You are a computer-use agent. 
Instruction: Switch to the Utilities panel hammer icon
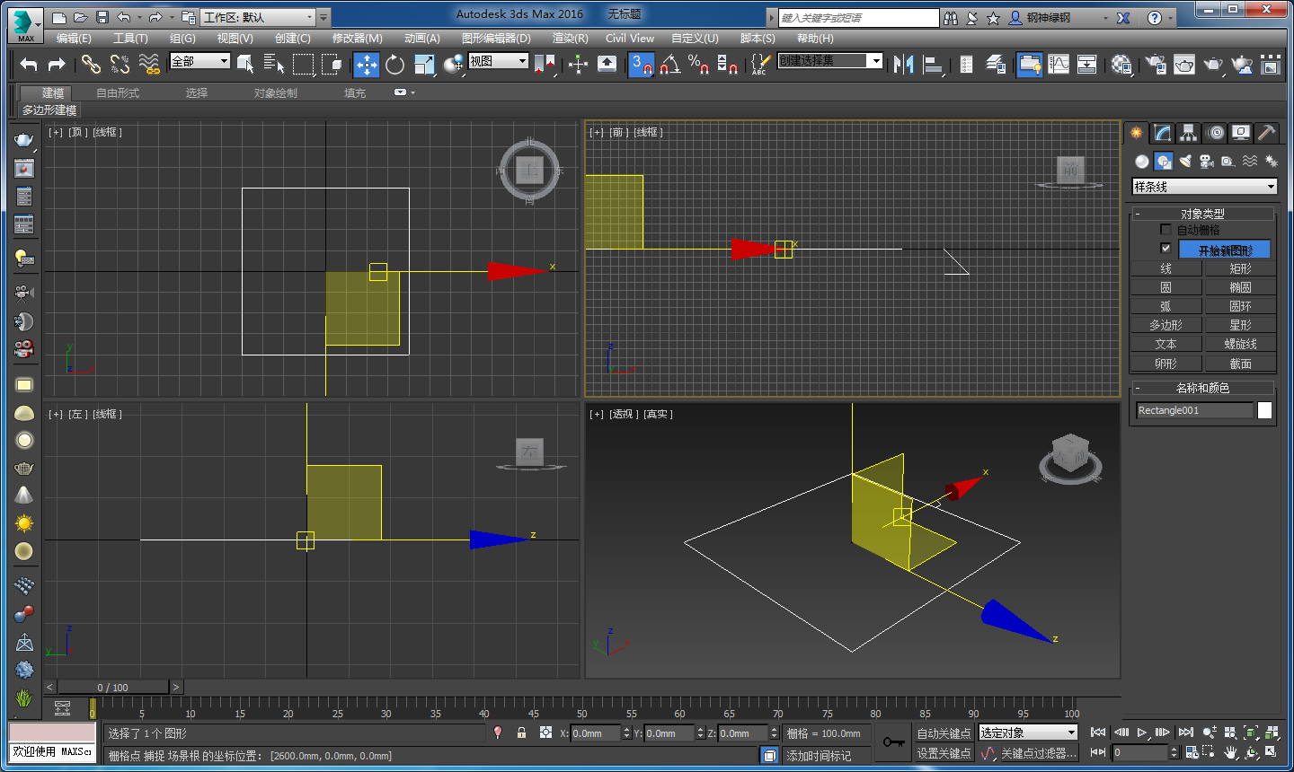pyautogui.click(x=1266, y=133)
